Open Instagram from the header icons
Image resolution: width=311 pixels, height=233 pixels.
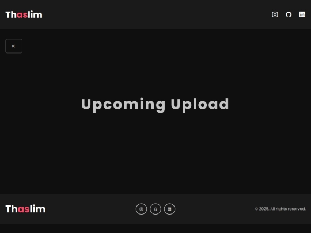pyautogui.click(x=275, y=14)
